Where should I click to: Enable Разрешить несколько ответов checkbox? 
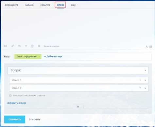10,96
